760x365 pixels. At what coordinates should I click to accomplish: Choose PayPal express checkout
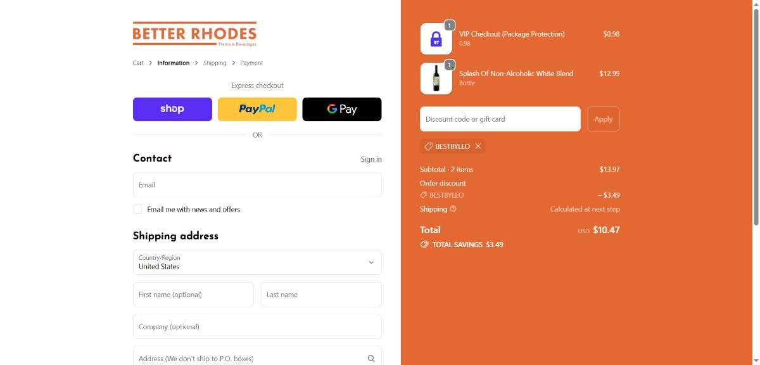(257, 109)
